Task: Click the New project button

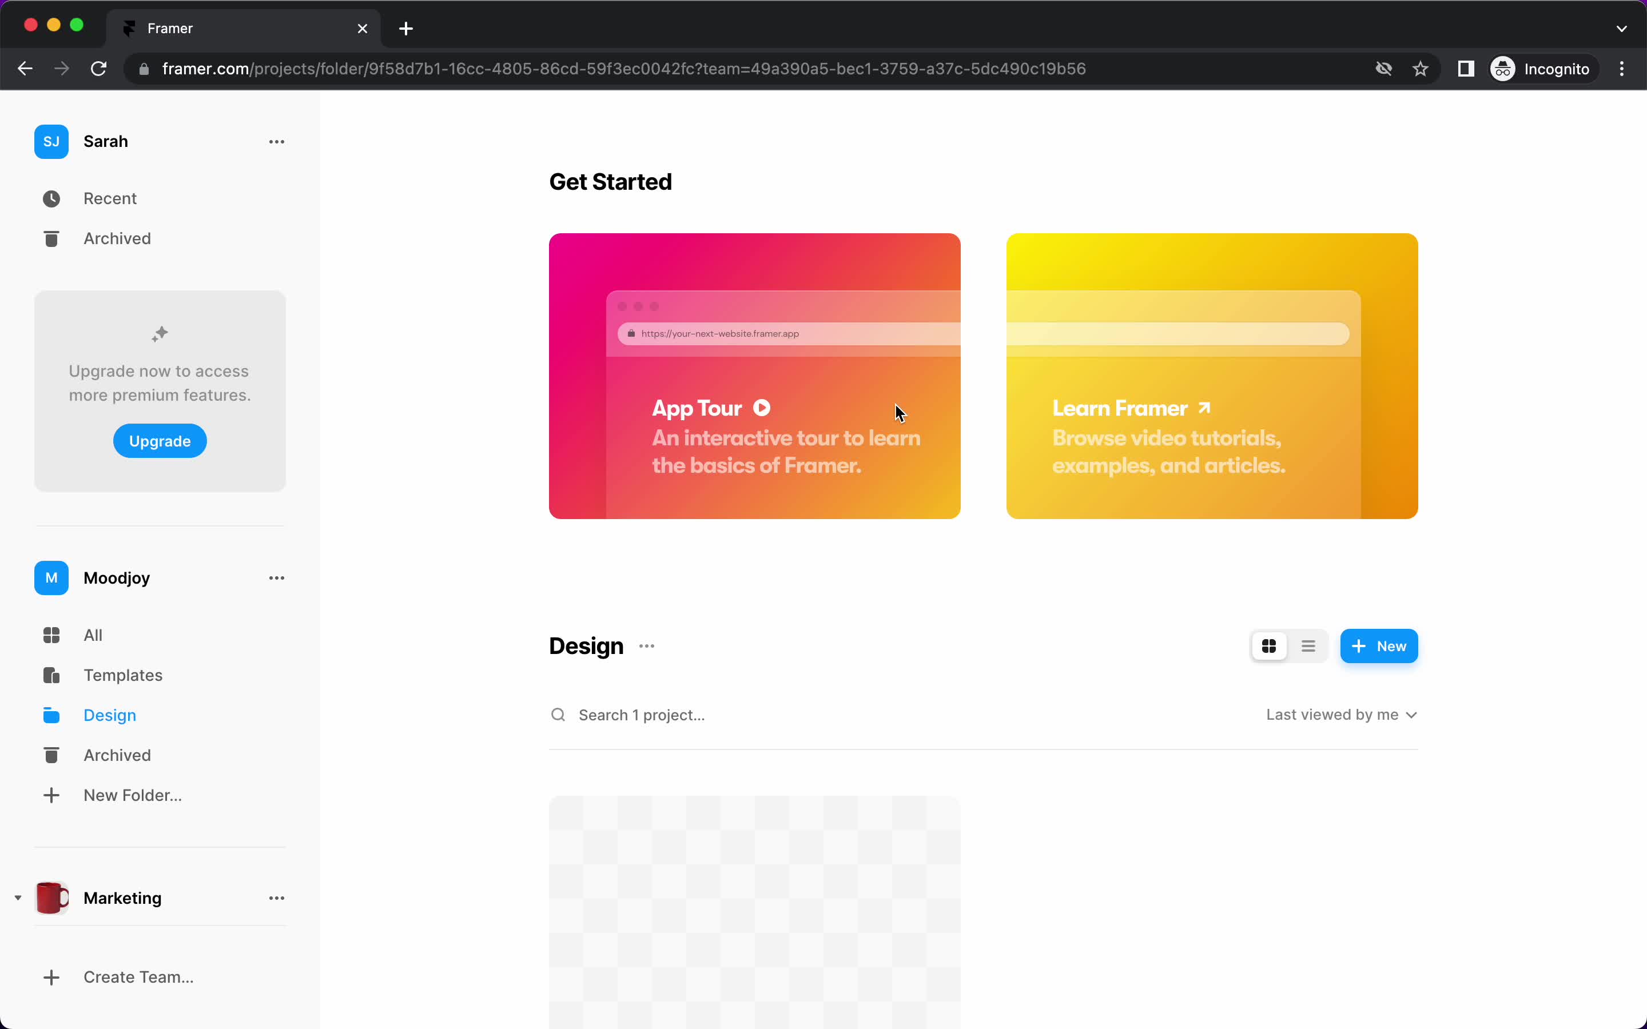Action: point(1379,646)
